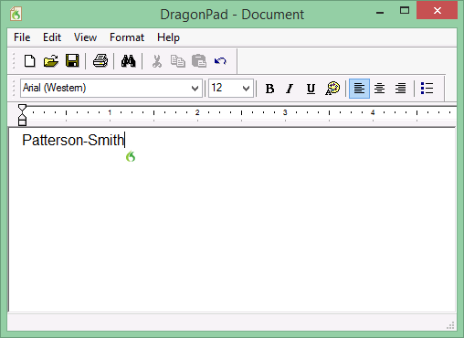The height and width of the screenshot is (338, 464).
Task: Open the Edit menu
Action: [x=52, y=37]
